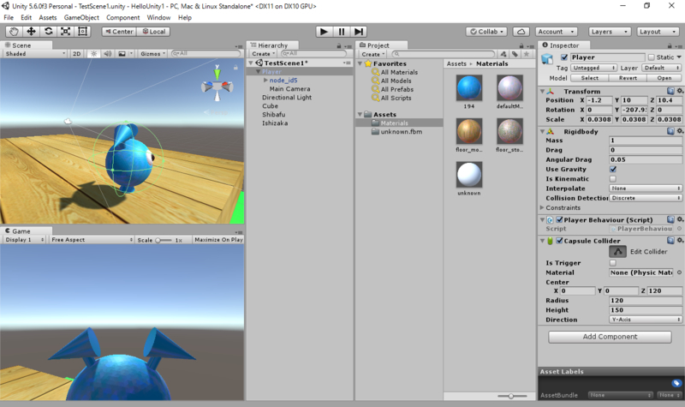
Task: Click the Model Revert button
Action: [x=628, y=78]
